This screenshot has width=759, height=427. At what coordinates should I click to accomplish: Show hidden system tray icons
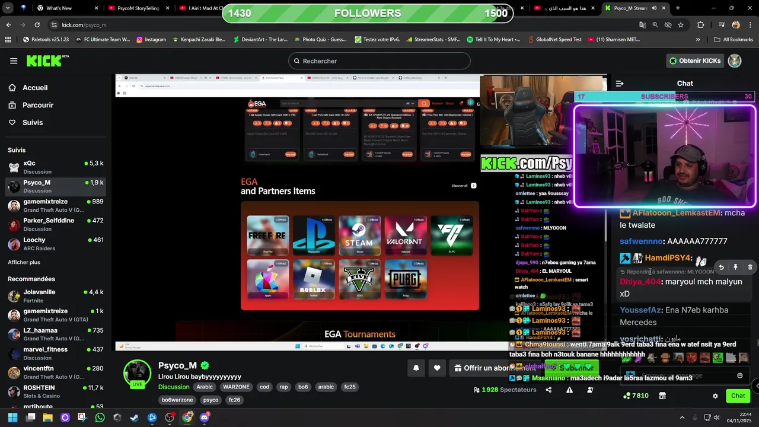(682, 418)
